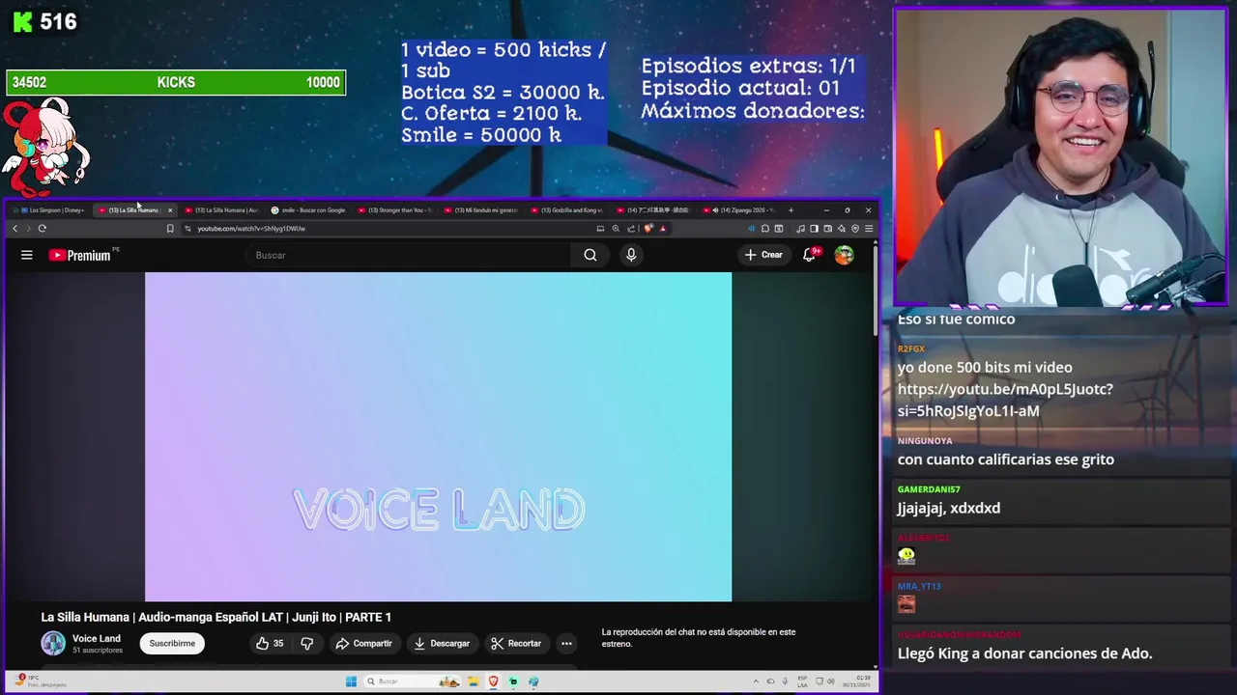The width and height of the screenshot is (1237, 695).
Task: Click the Brave Rewards triangle icon
Action: pos(662,229)
